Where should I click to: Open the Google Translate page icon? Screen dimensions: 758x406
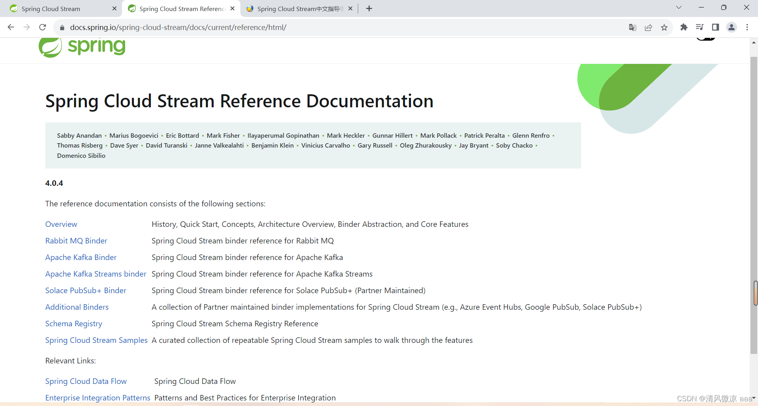coord(632,27)
